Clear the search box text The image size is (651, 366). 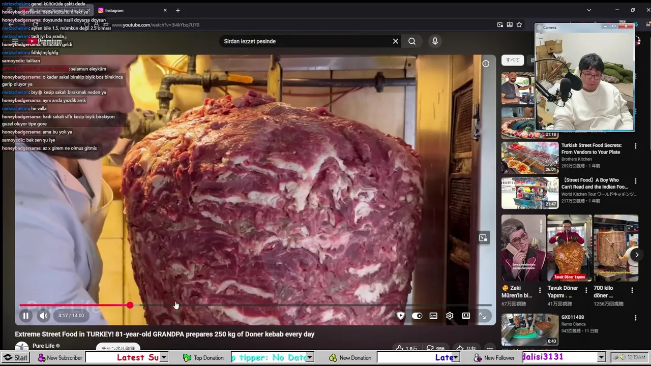click(x=395, y=41)
